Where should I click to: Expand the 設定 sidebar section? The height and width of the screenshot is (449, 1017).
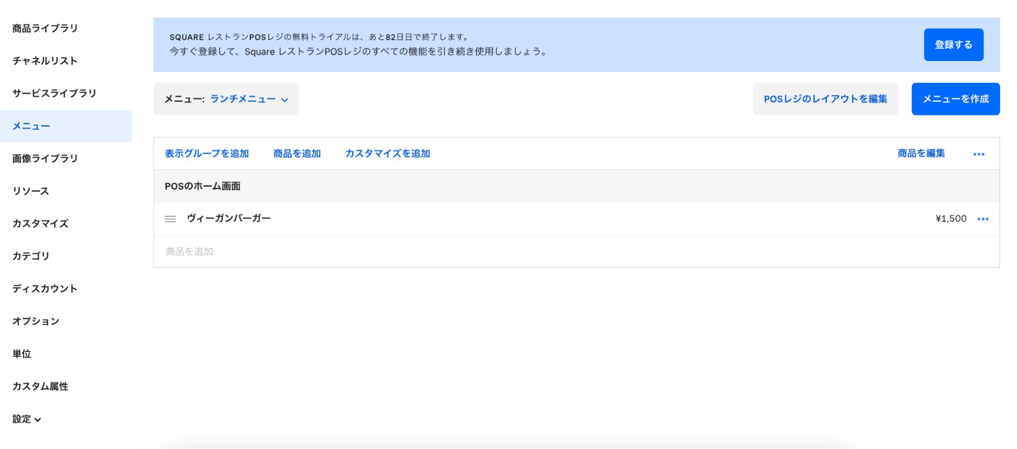click(x=26, y=419)
